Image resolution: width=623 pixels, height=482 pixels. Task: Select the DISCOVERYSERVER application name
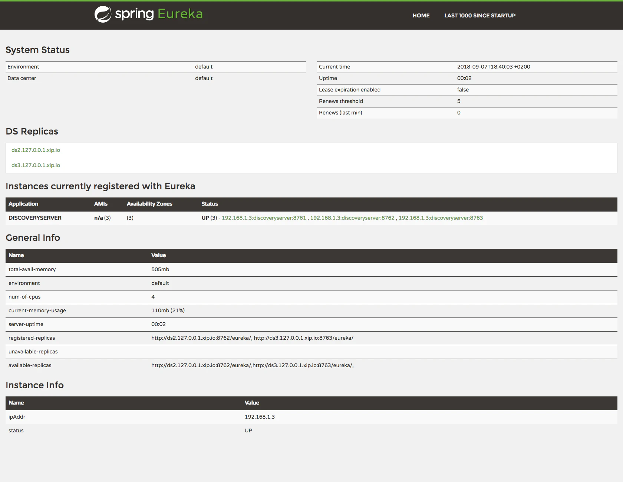[35, 218]
